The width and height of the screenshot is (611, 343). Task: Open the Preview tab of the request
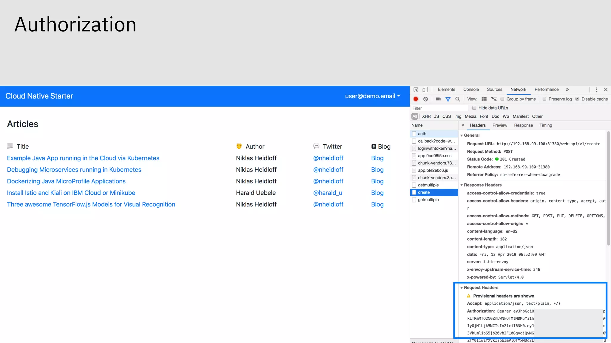[500, 125]
